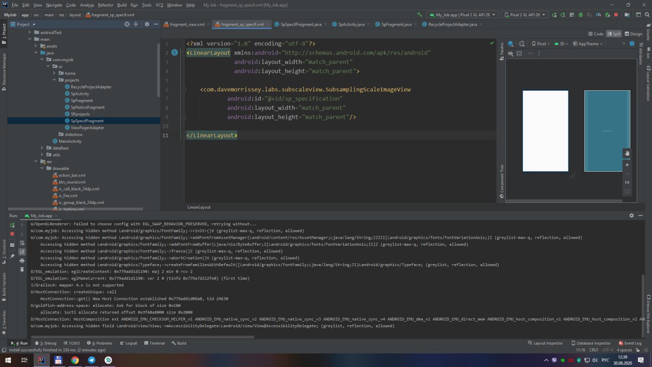
Task: Stop the running app from main toolbar
Action: (616, 15)
